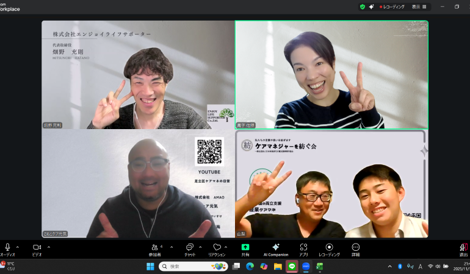Click the green encryption shield icon
This screenshot has height=274, width=470.
pyautogui.click(x=362, y=7)
